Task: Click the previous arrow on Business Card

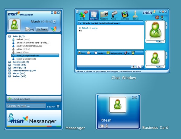Action: (x=133, y=97)
